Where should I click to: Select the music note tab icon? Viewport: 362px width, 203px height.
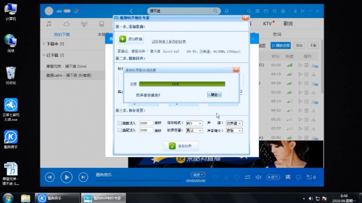[48, 24]
